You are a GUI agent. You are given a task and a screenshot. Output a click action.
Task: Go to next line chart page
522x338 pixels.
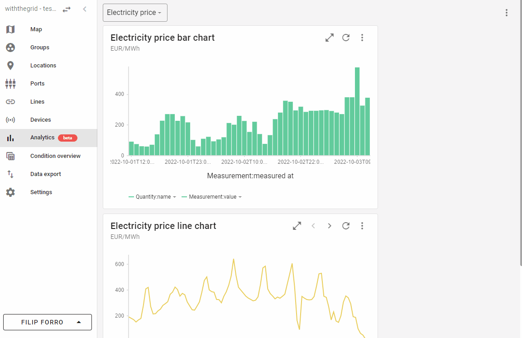pyautogui.click(x=330, y=226)
